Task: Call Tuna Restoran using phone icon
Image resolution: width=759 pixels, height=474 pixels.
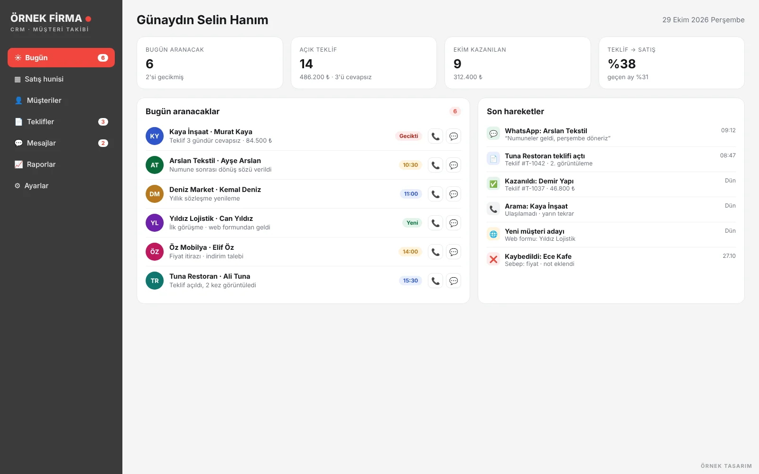Action: pyautogui.click(x=435, y=281)
